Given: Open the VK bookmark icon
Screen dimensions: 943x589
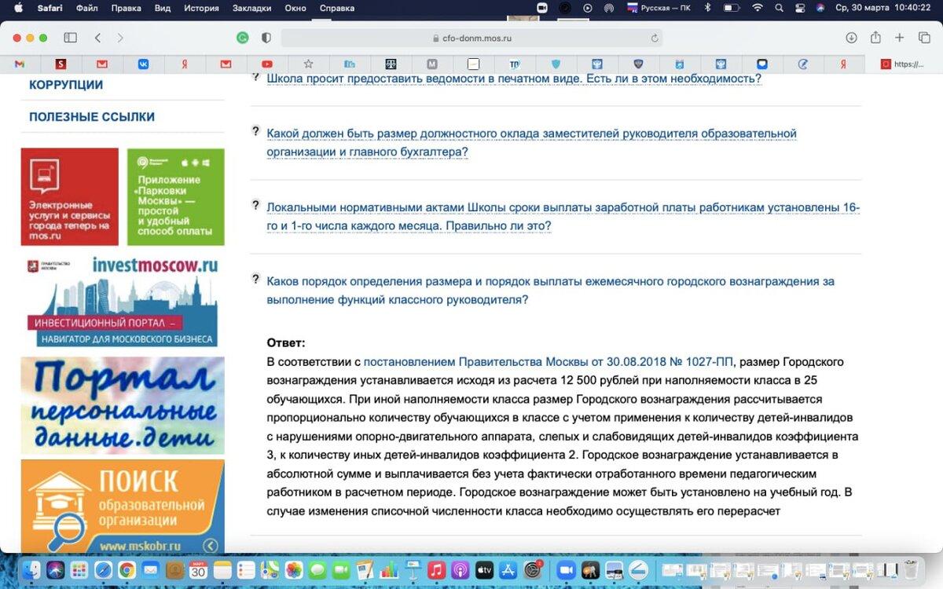Looking at the screenshot, I should coord(142,64).
